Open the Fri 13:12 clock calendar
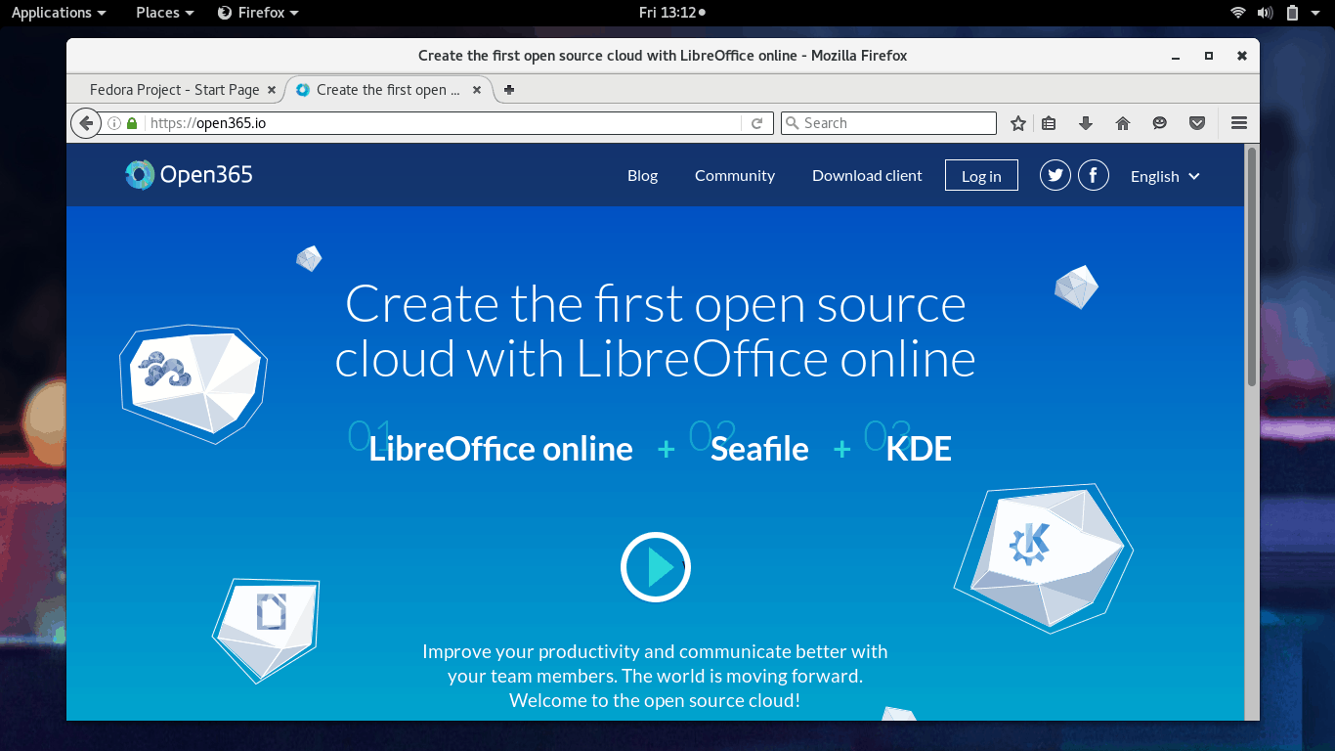The height and width of the screenshot is (751, 1335). pyautogui.click(x=671, y=13)
